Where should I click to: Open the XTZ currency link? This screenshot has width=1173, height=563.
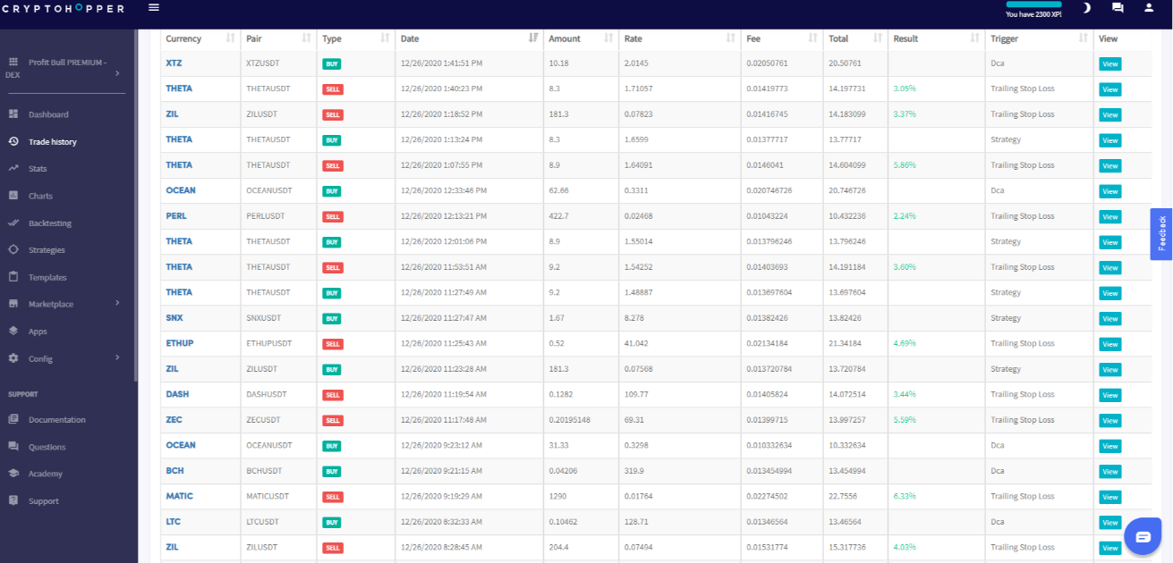tap(174, 63)
